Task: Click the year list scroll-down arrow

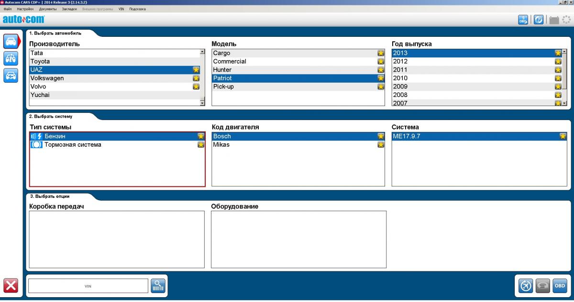Action: (x=564, y=103)
